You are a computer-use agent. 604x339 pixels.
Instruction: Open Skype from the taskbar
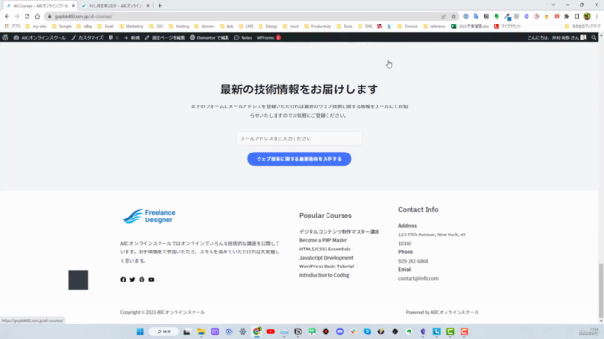click(x=367, y=331)
